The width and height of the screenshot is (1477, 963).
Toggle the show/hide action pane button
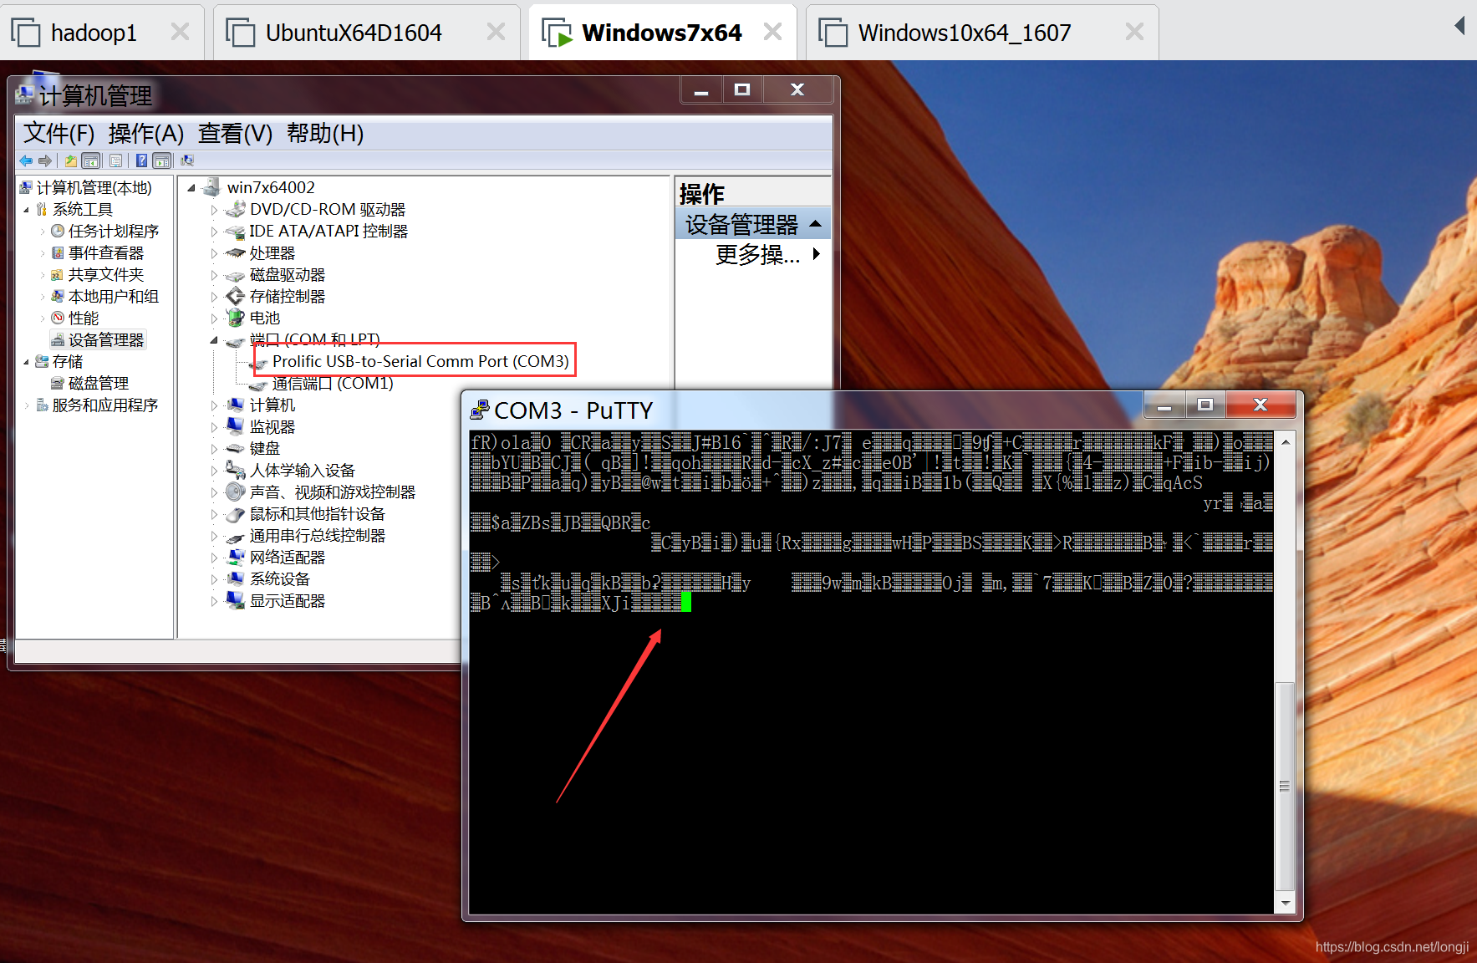tap(162, 160)
